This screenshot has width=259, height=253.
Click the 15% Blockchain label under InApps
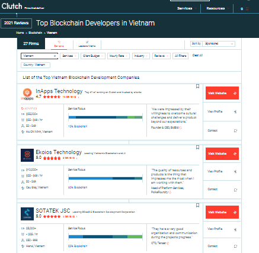pos(78,126)
